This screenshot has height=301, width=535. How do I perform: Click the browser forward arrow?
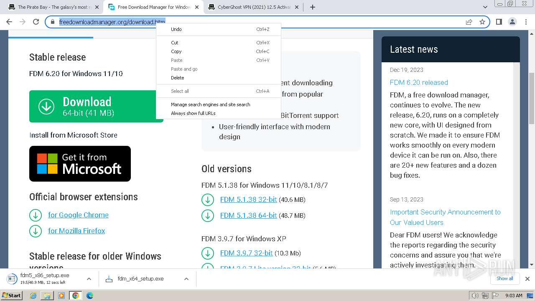point(23,22)
